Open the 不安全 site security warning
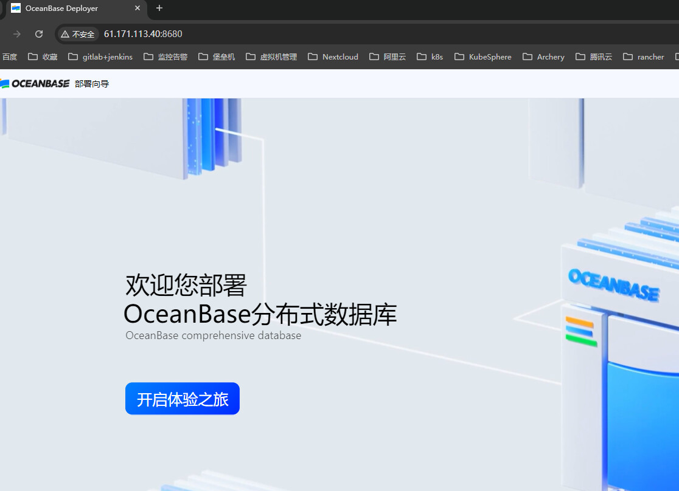 coord(78,34)
